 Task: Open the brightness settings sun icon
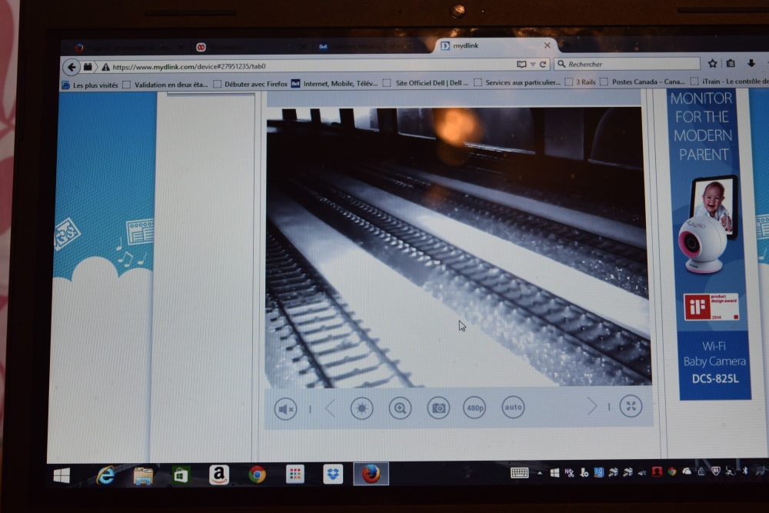point(362,408)
